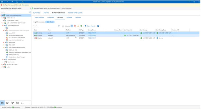This screenshot has width=201, height=110.
Task: Switch to the Computers sub-tab
Action: coord(50,18)
